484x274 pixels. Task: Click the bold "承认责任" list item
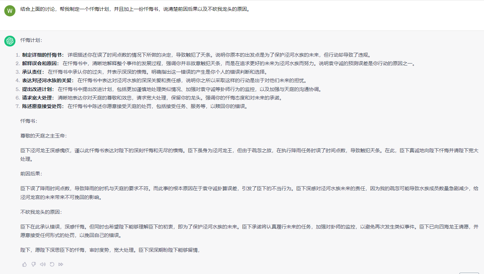point(33,72)
